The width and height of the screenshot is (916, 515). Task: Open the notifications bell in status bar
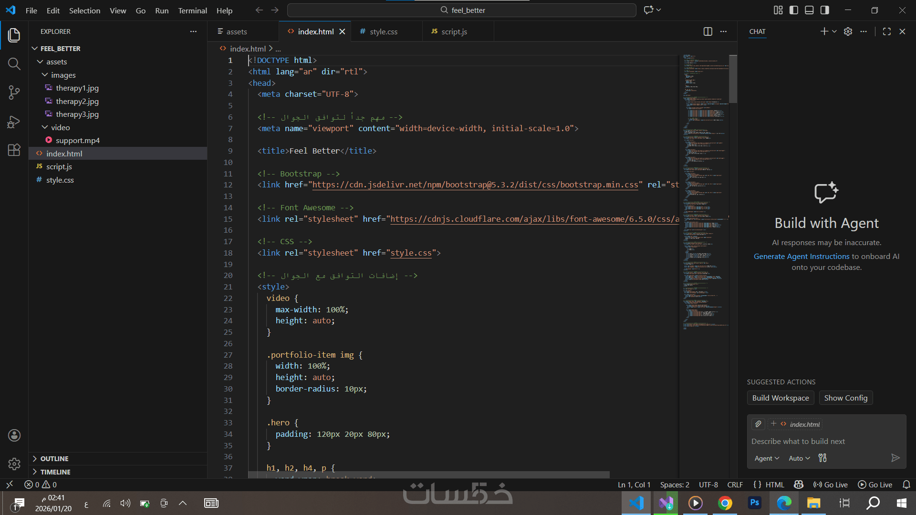click(x=906, y=484)
